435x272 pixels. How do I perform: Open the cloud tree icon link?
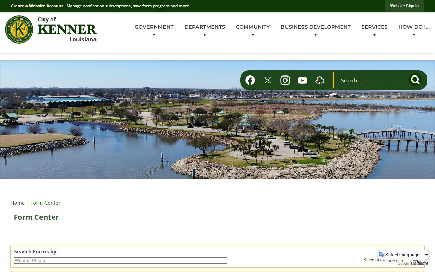(320, 80)
